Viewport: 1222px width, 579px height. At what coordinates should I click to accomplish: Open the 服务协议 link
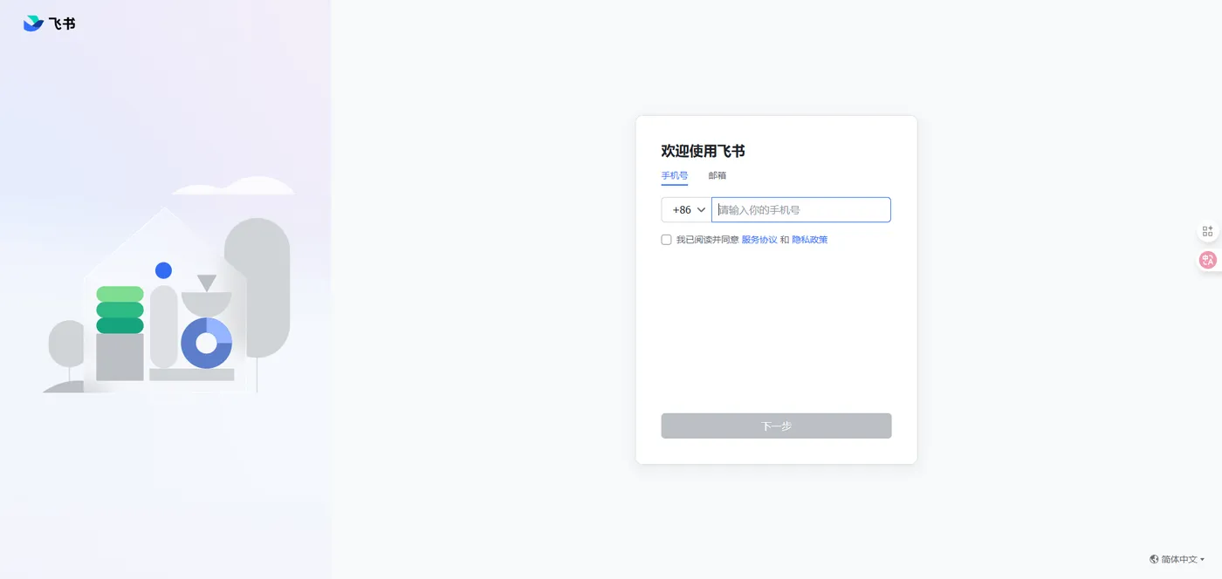pos(759,240)
